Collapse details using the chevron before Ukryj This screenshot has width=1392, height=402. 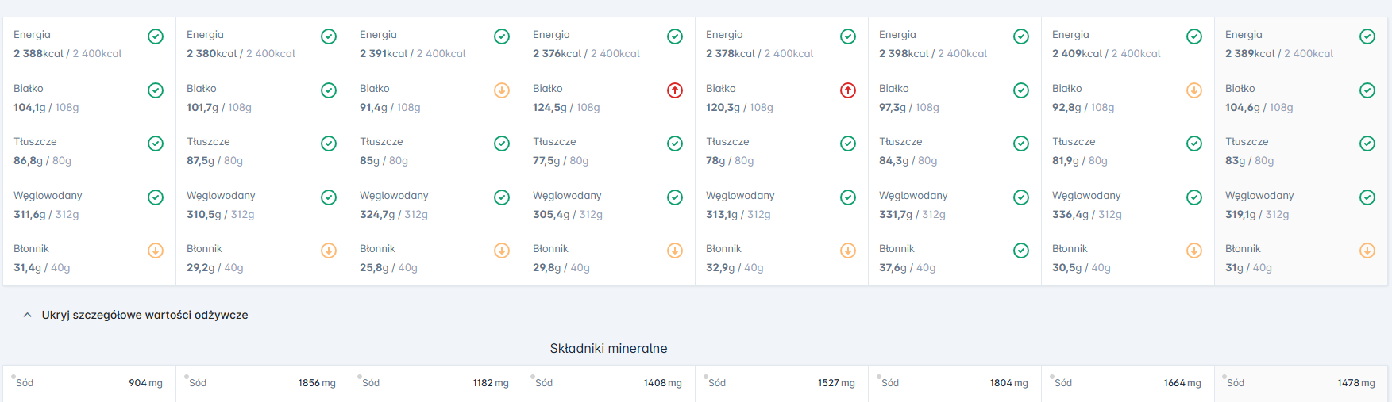[28, 315]
